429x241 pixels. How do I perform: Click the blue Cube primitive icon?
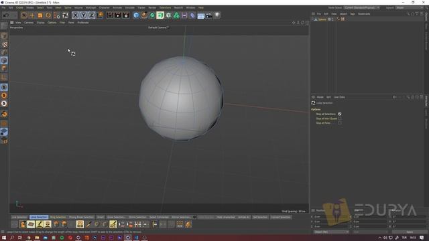coord(136,15)
